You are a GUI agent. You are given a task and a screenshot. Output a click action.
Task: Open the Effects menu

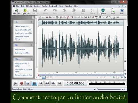(x=29, y=6)
